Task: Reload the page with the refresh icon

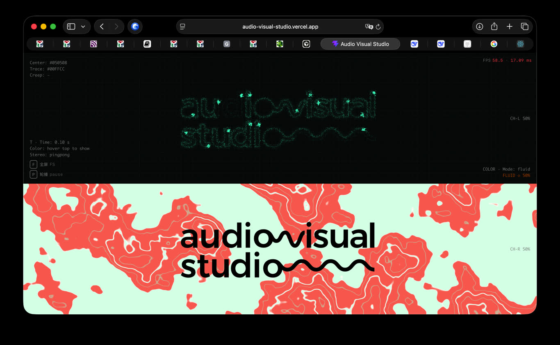Action: click(x=378, y=27)
